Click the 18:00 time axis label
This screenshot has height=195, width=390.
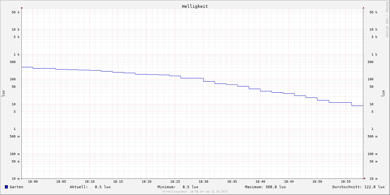click(x=33, y=182)
